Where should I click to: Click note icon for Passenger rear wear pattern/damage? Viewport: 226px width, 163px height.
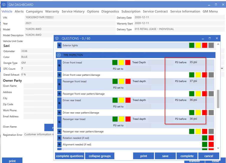pyautogui.click(x=59, y=131)
